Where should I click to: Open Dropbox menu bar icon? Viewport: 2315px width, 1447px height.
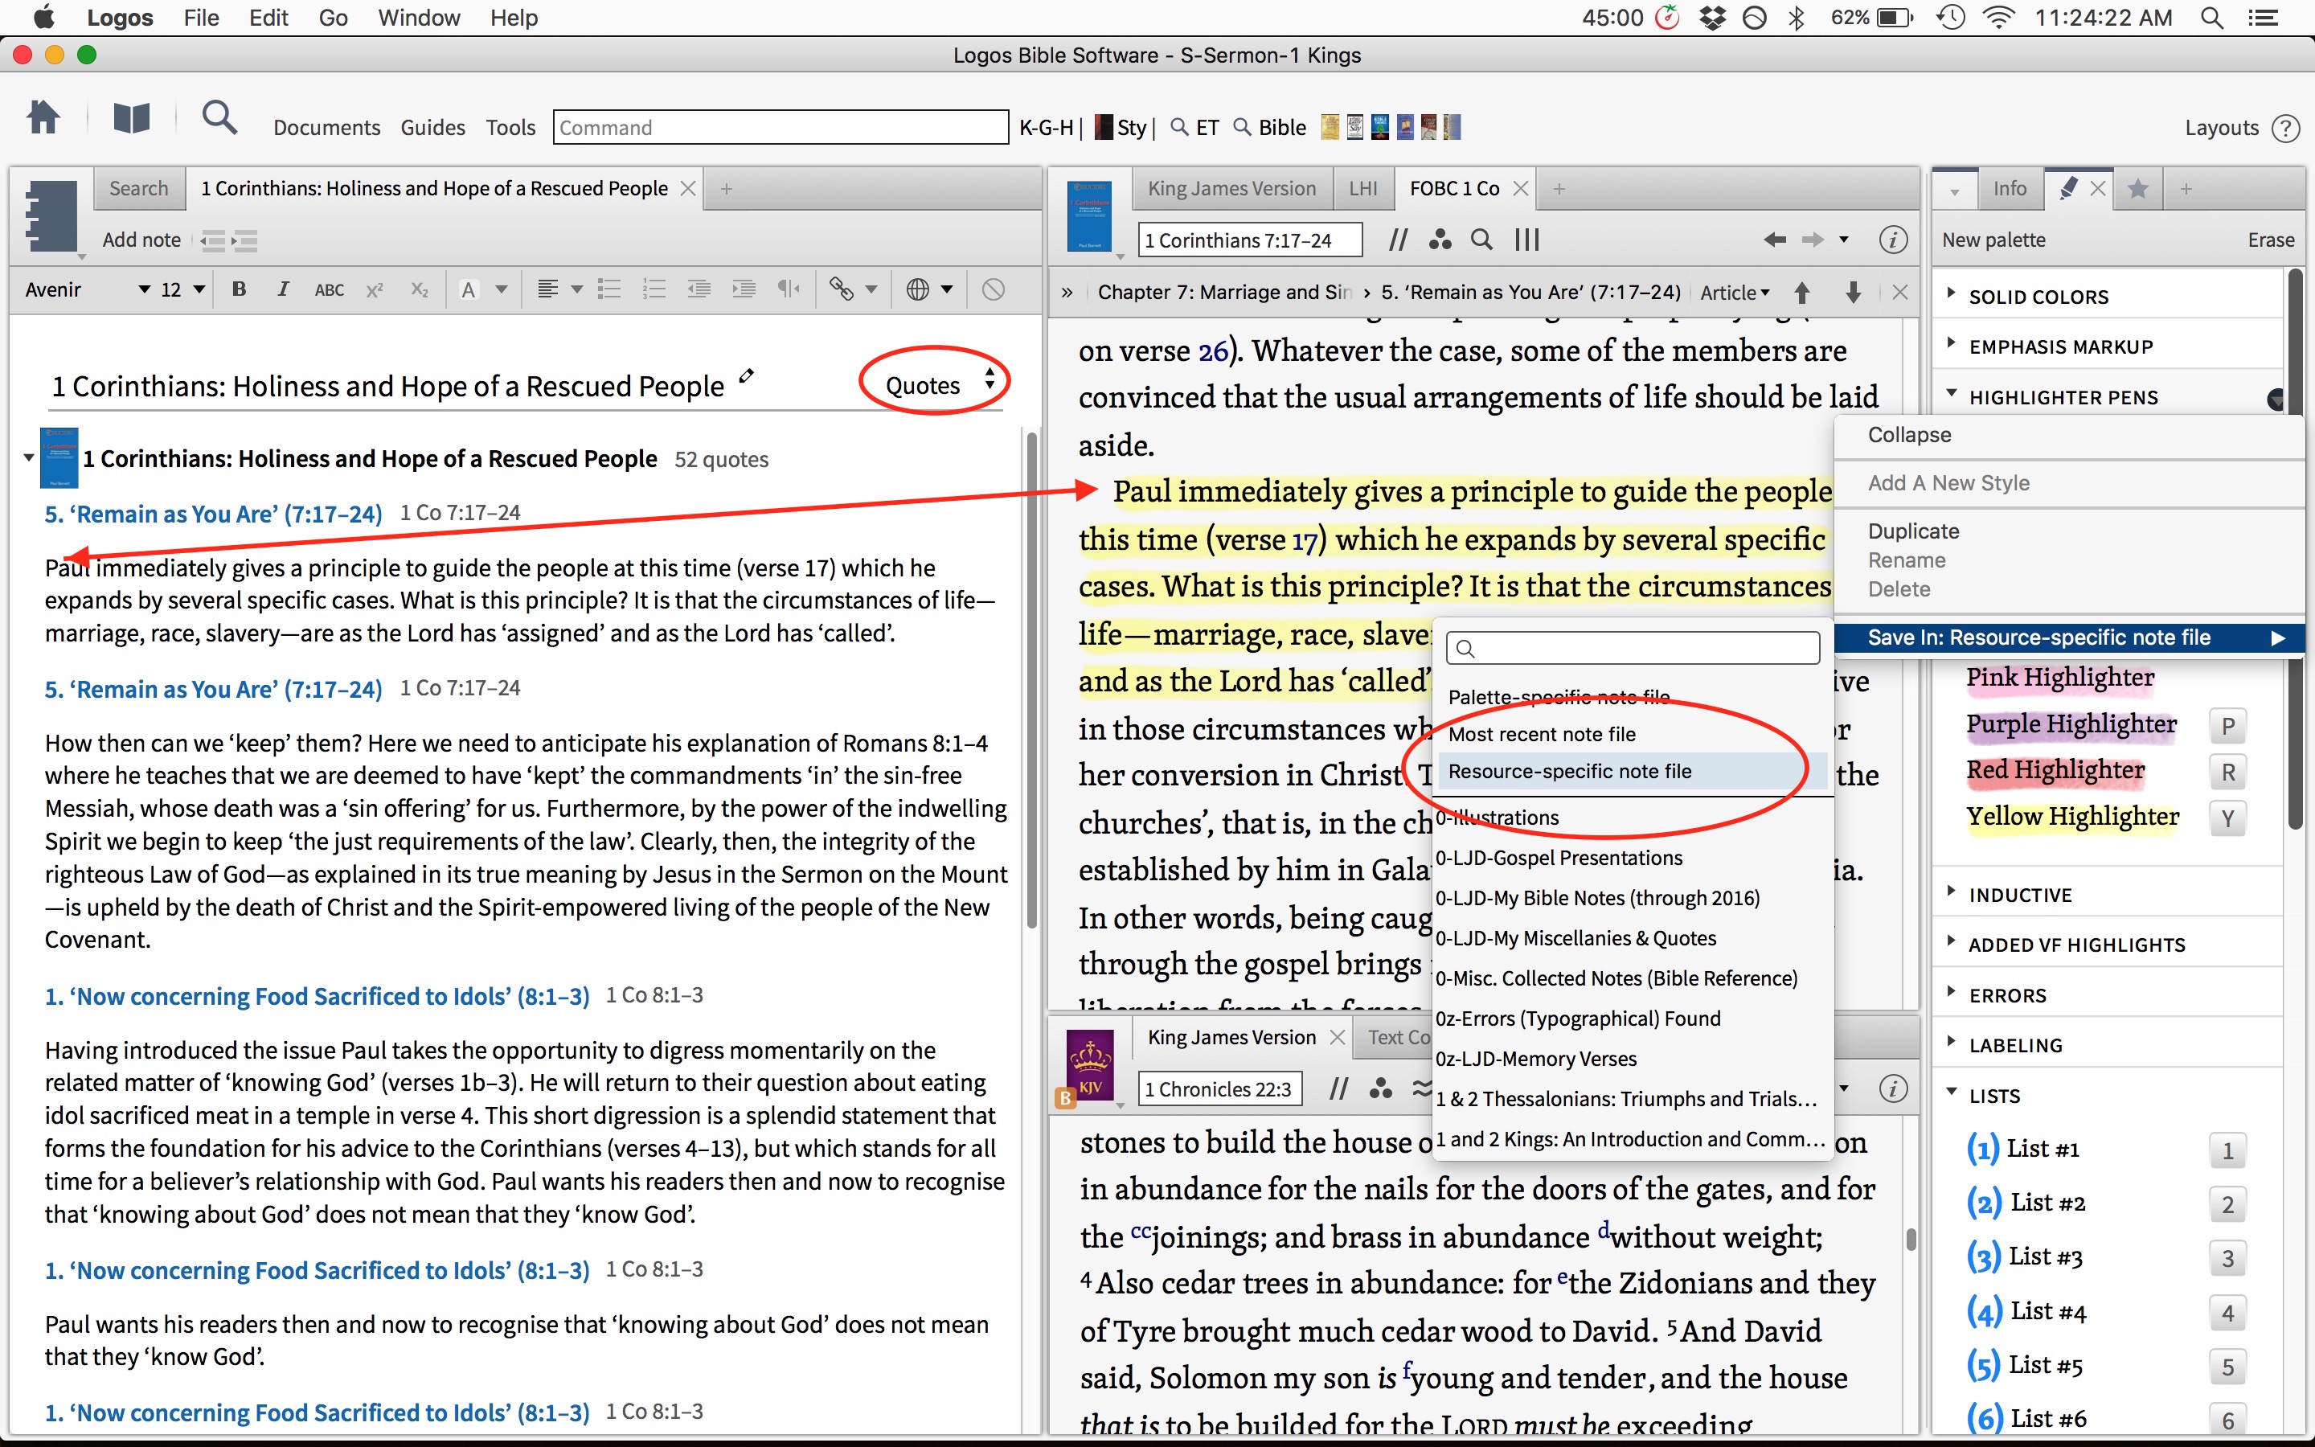tap(1711, 17)
